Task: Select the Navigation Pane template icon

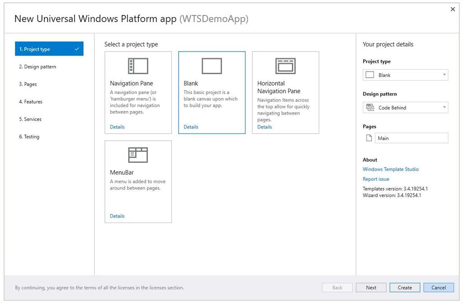Action: point(138,66)
